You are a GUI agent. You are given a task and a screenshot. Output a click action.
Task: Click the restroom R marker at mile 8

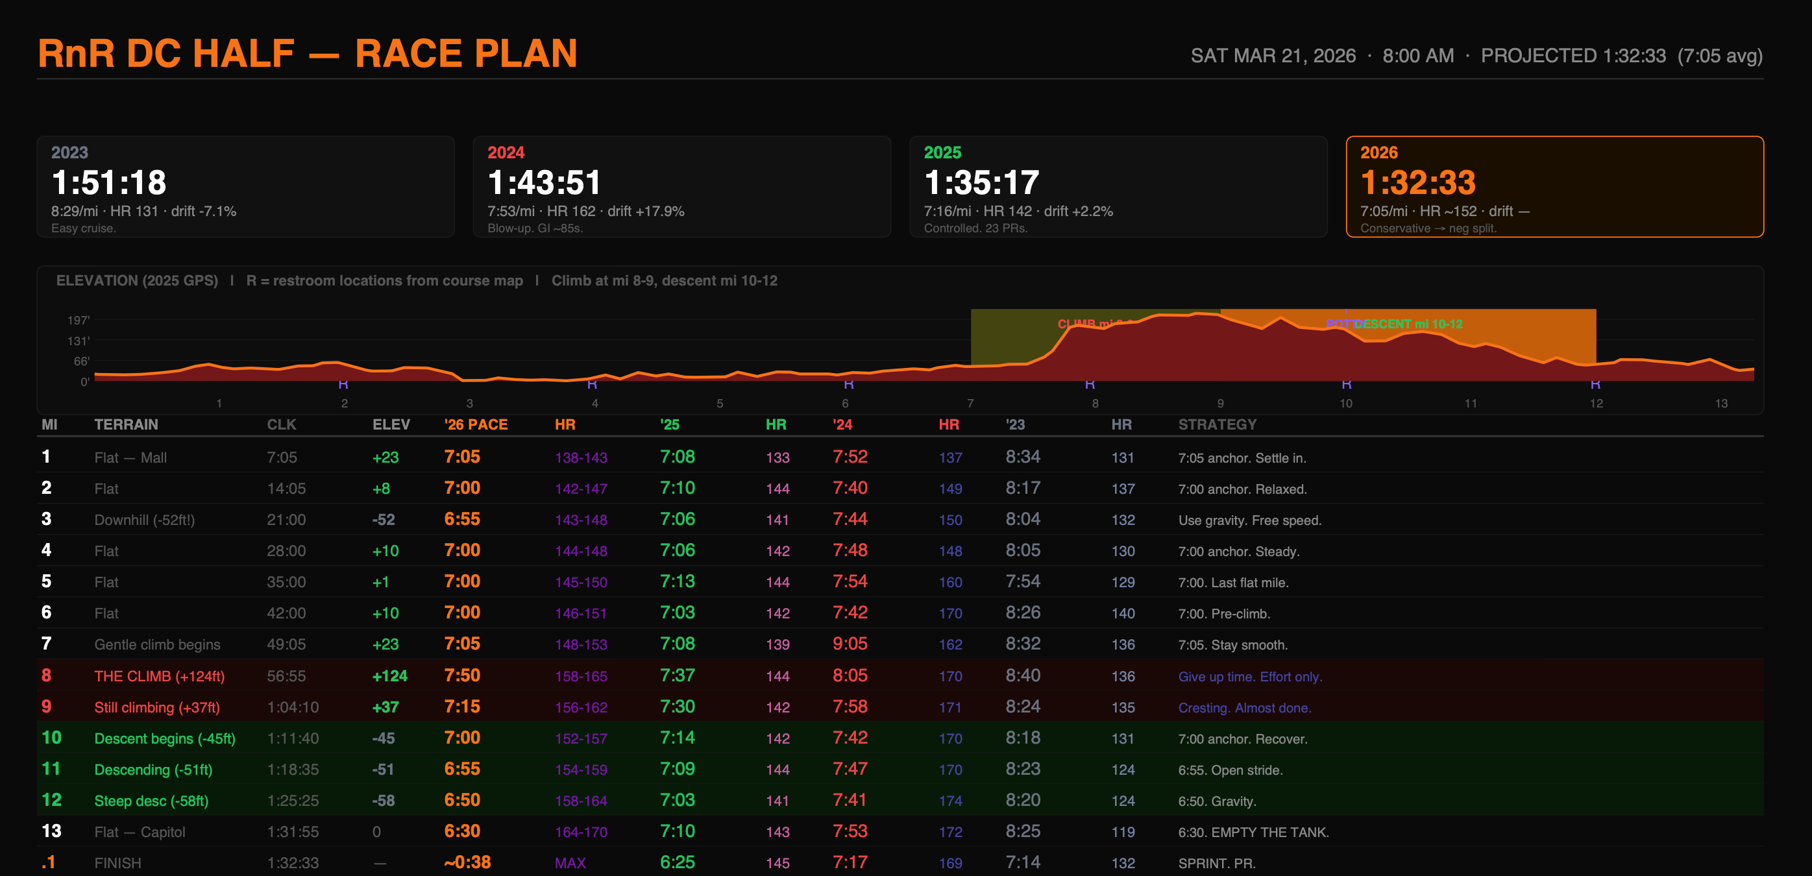[1090, 384]
